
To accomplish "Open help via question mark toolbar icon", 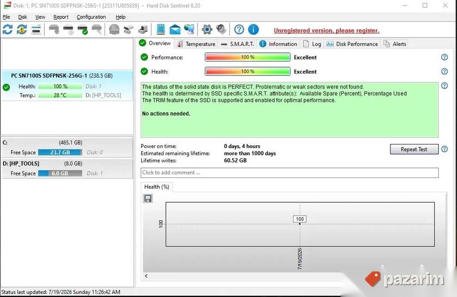I will [239, 29].
